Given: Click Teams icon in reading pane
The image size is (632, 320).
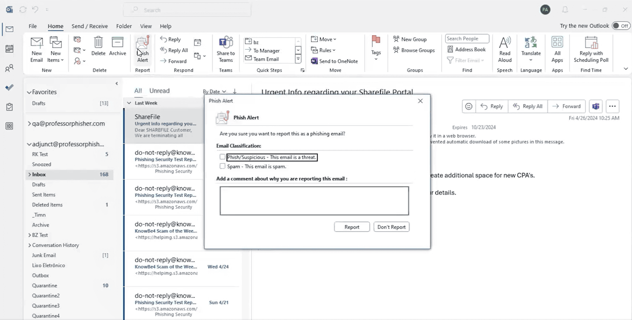Looking at the screenshot, I should tap(596, 106).
